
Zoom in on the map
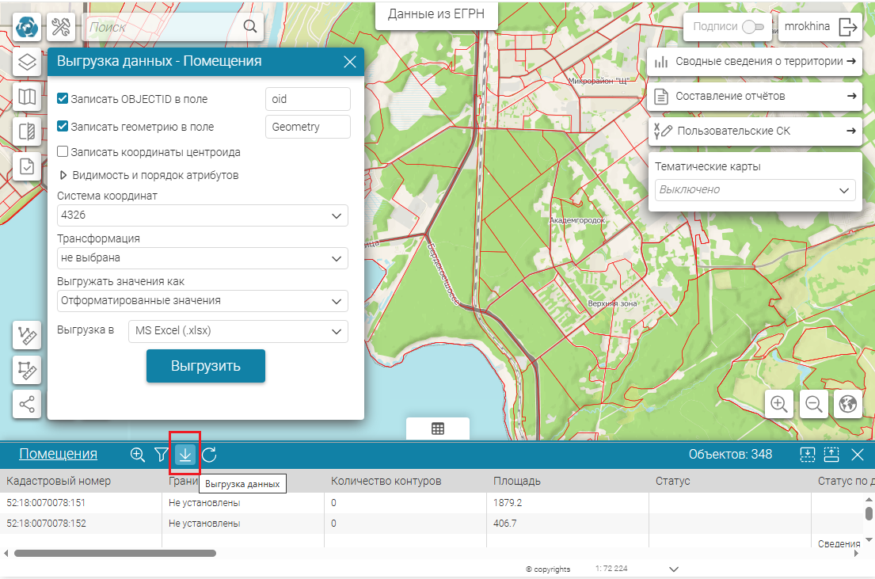point(779,404)
